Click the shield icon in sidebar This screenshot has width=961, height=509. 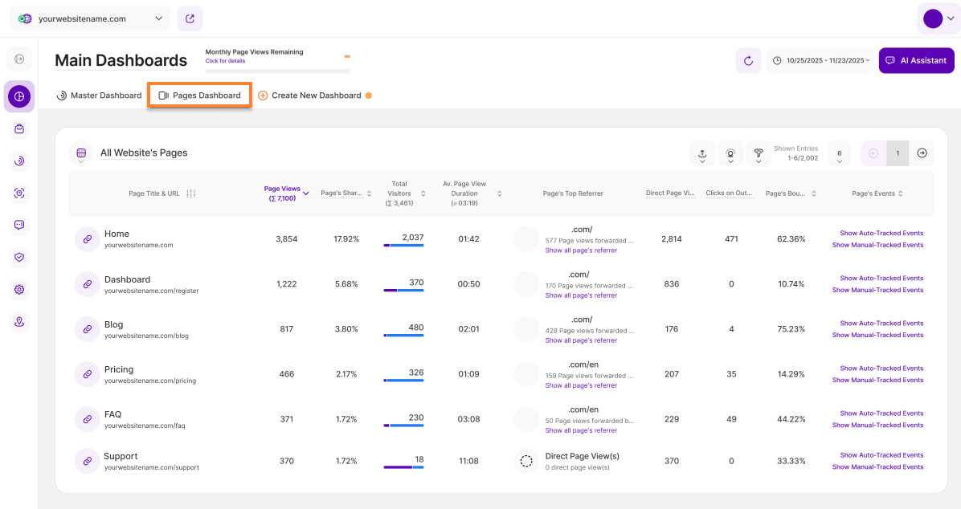[19, 257]
